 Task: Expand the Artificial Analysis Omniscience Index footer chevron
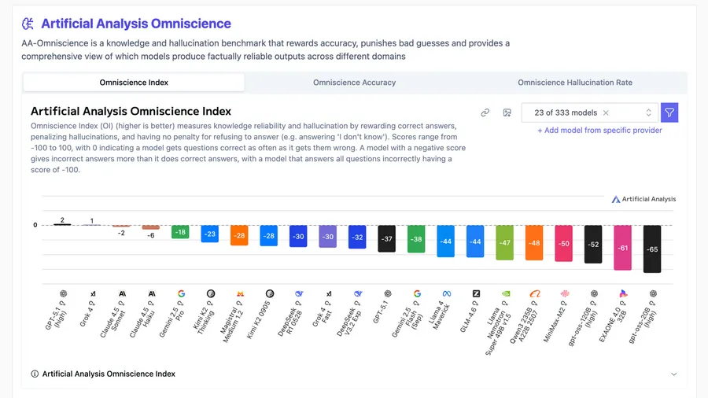coord(673,374)
